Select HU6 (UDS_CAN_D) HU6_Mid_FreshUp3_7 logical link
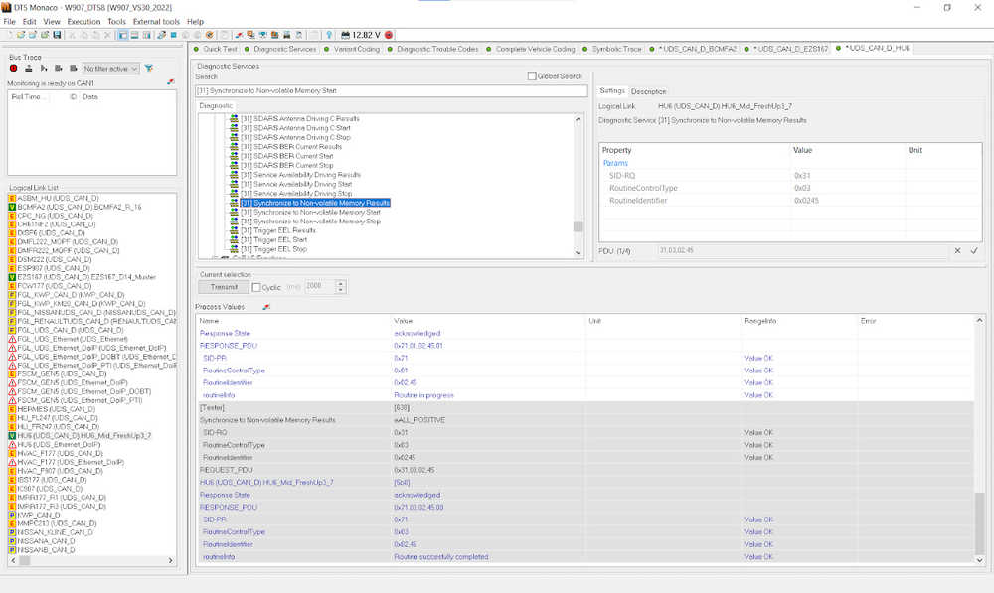The image size is (994, 593). [83, 436]
